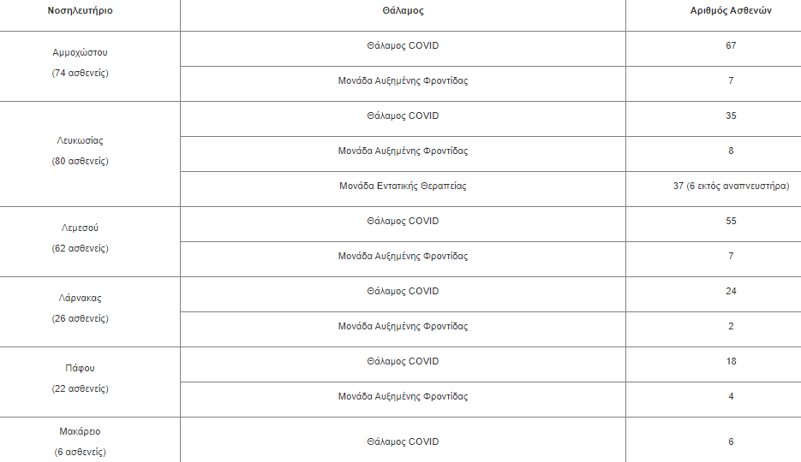Click value 55 in Λεμεσού COVID ward row
The height and width of the screenshot is (462, 801).
pyautogui.click(x=731, y=221)
